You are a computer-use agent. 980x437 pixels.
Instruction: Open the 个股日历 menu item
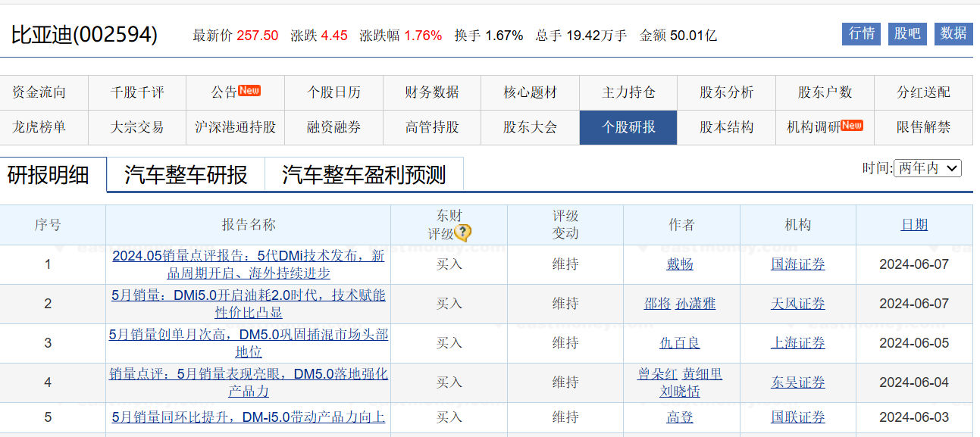pyautogui.click(x=333, y=92)
